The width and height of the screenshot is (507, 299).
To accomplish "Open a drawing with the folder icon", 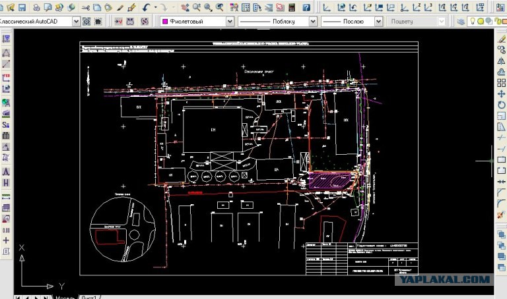I will pos(10,7).
